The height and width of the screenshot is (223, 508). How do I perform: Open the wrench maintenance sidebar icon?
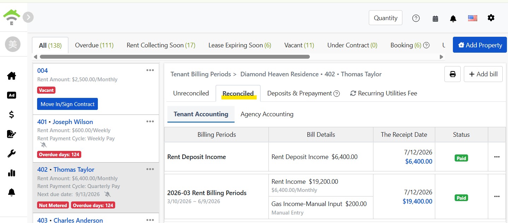click(x=12, y=153)
